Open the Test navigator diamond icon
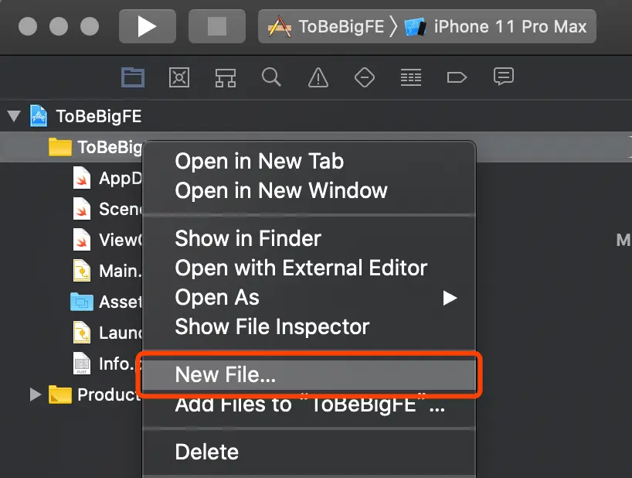 coord(364,77)
